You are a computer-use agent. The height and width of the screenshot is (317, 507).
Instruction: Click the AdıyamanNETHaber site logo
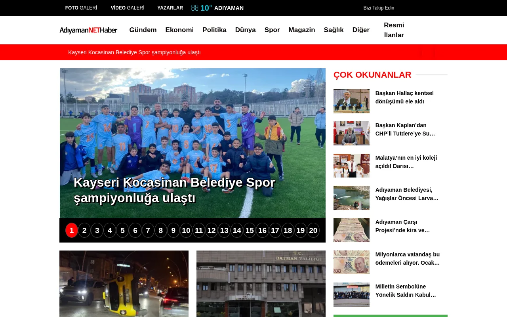[88, 30]
